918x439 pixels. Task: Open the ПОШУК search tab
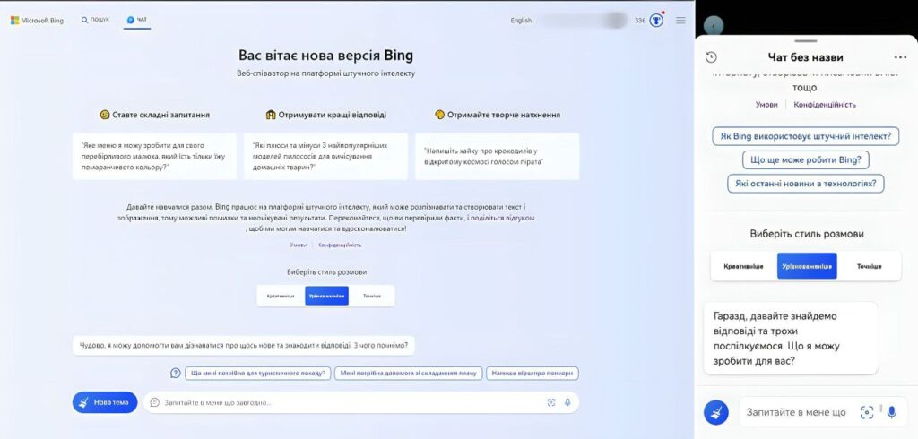95,20
